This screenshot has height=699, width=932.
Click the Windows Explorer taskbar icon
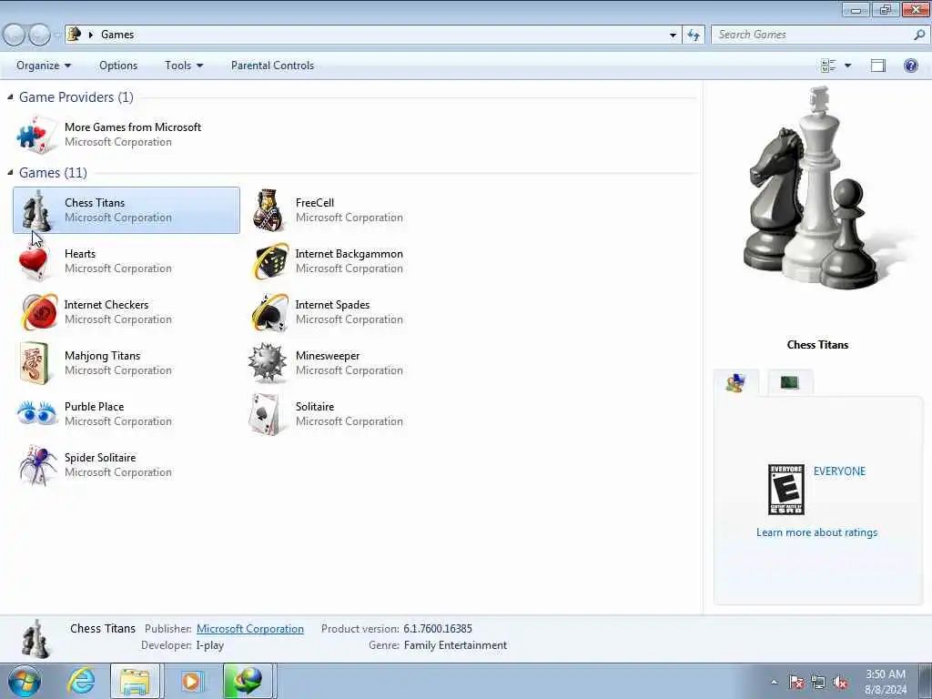pyautogui.click(x=136, y=681)
